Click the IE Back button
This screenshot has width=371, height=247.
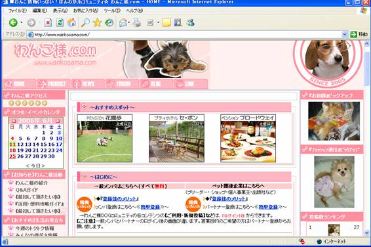(x=13, y=23)
